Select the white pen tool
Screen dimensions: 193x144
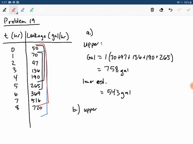[x=41, y=10]
